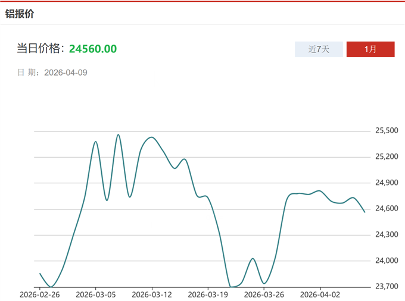Click the 铝报价 section heading
This screenshot has width=405, height=301.
click(x=20, y=13)
